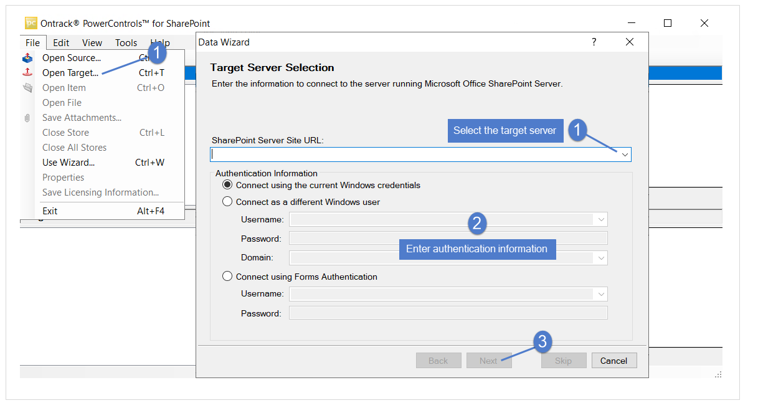Image resolution: width=758 pixels, height=413 pixels.
Task: Select Connect using the current Windows credentials
Action: [x=227, y=185]
